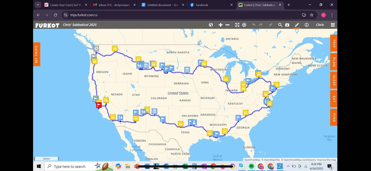
Task: Go back in browser history
Action: 38,15
